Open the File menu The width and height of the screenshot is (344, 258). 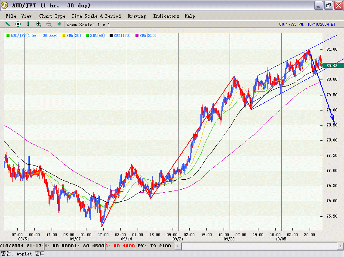pyautogui.click(x=11, y=16)
